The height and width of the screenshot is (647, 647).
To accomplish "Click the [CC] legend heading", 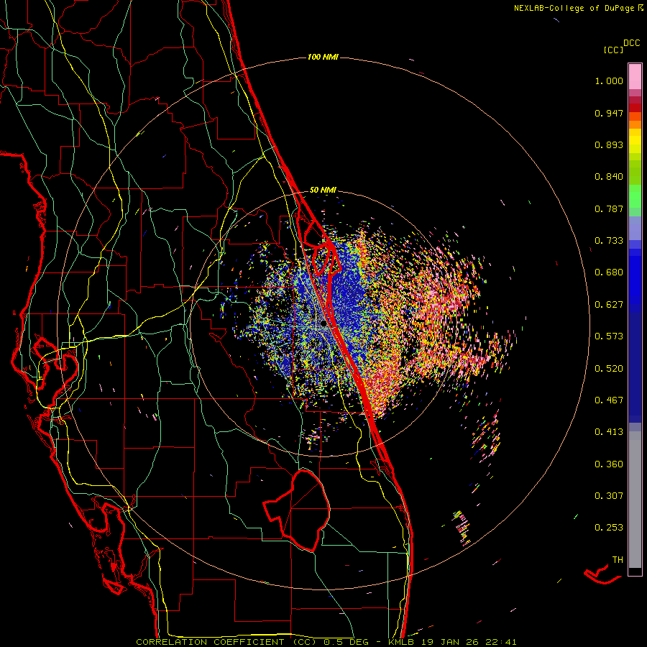I will click(x=614, y=50).
